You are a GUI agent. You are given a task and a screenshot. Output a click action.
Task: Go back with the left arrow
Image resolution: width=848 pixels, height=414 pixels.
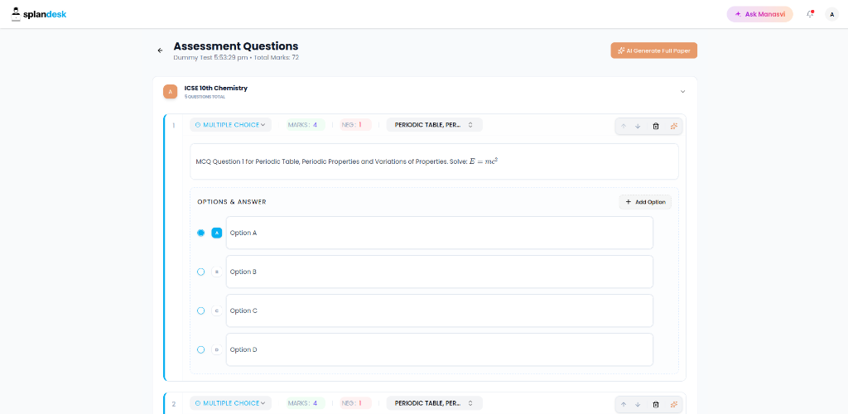(x=160, y=51)
